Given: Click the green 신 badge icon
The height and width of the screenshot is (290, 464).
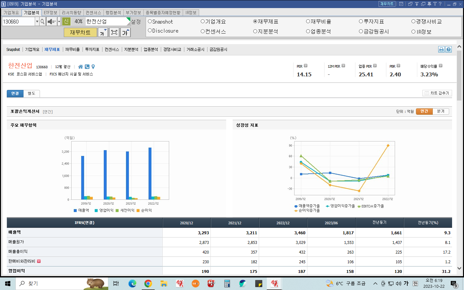Looking at the screenshot, I should coord(66,21).
